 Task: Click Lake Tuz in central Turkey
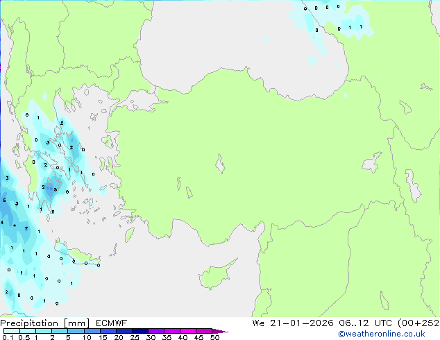pyautogui.click(x=220, y=164)
